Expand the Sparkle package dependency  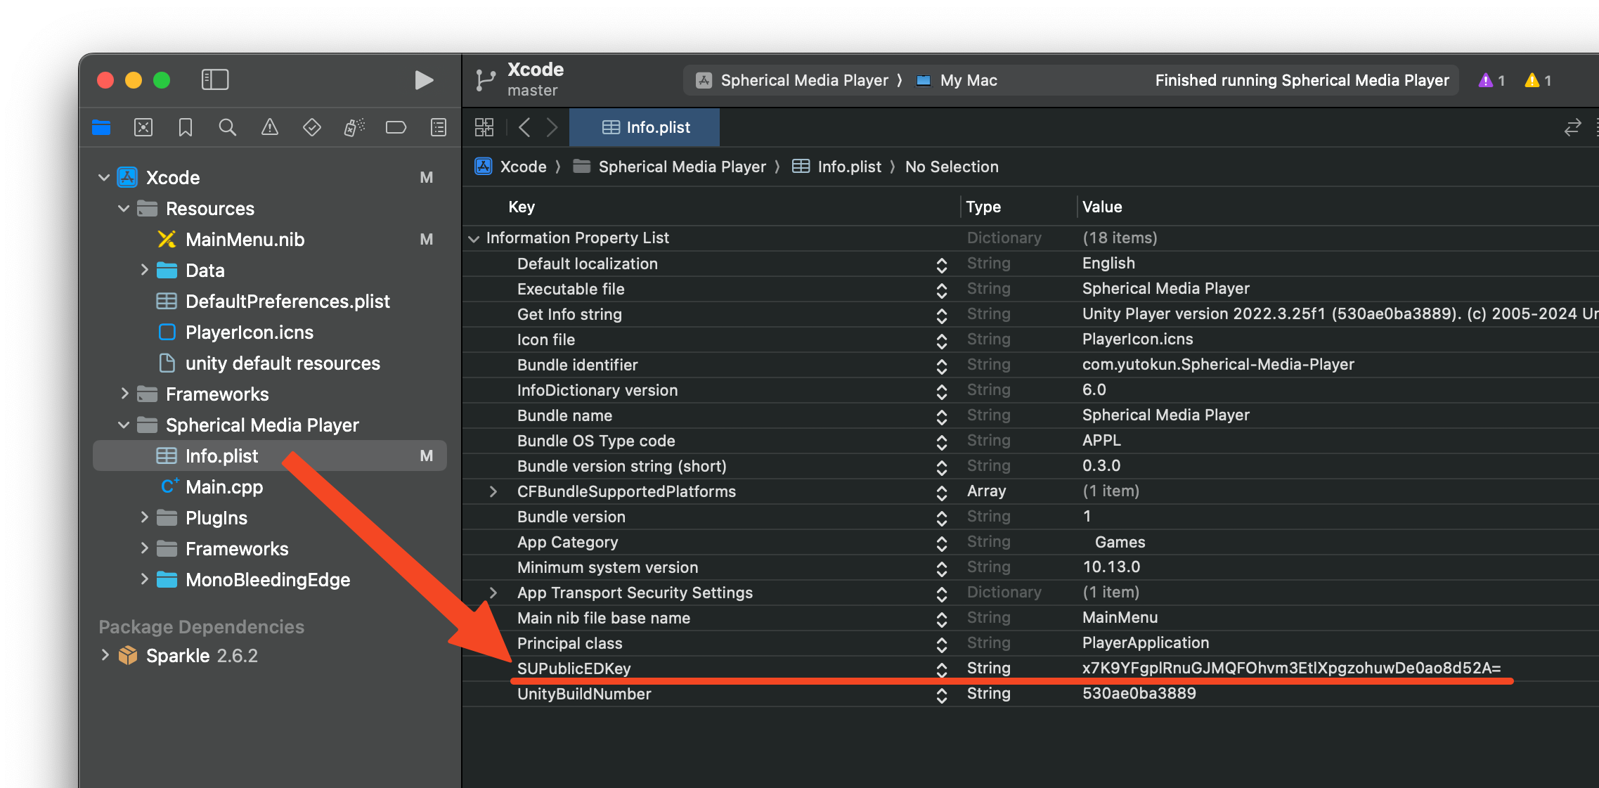tap(105, 655)
